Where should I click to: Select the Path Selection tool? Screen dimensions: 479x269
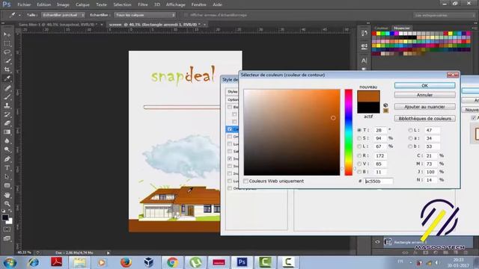pos(7,177)
